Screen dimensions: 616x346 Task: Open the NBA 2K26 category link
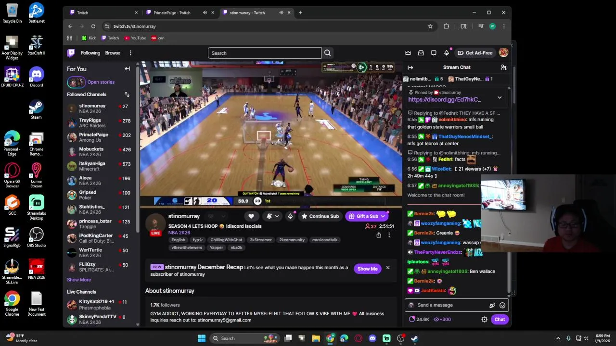click(179, 233)
